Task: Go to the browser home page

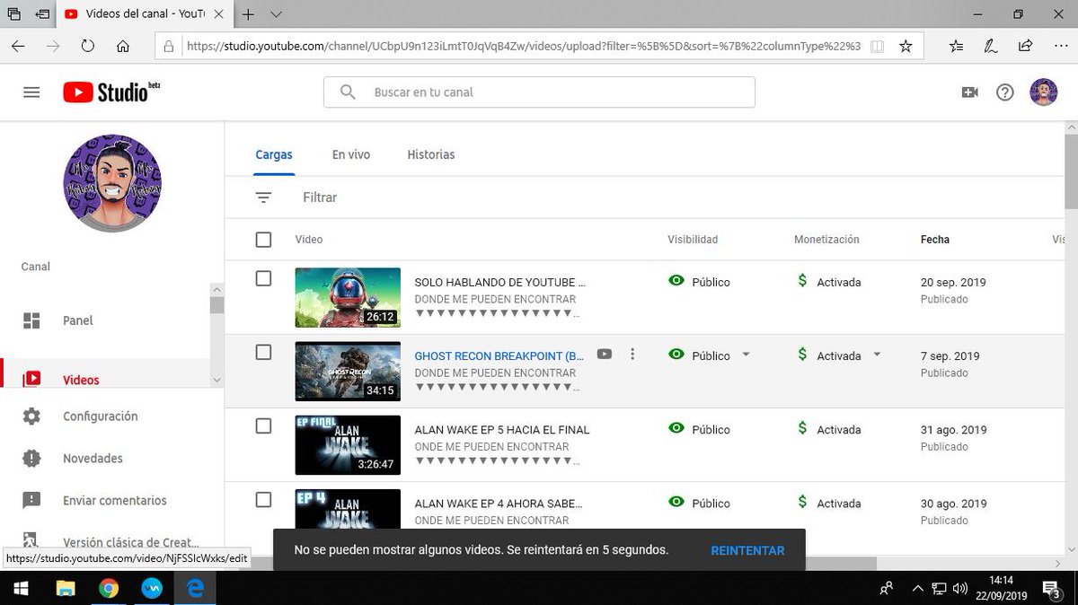Action: click(123, 46)
